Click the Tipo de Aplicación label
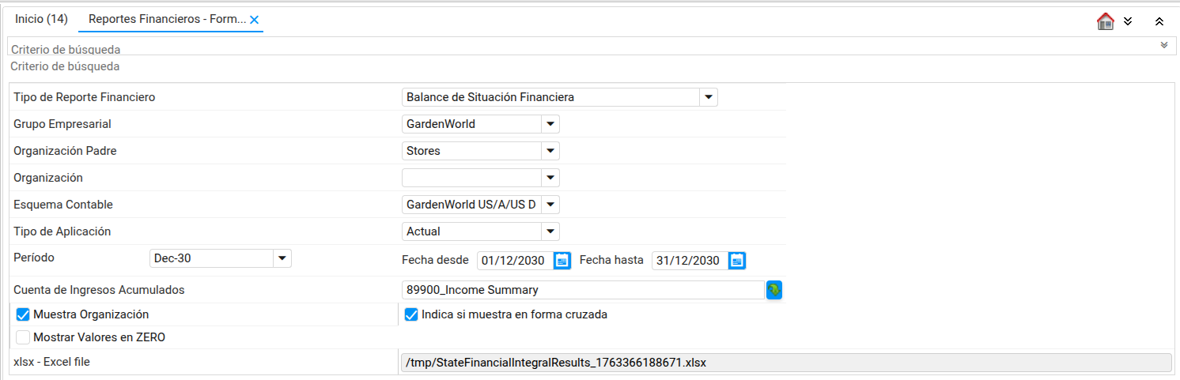 pyautogui.click(x=62, y=231)
